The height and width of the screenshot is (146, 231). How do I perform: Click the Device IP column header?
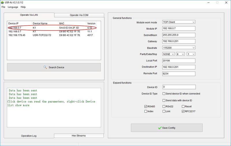(x=19, y=24)
